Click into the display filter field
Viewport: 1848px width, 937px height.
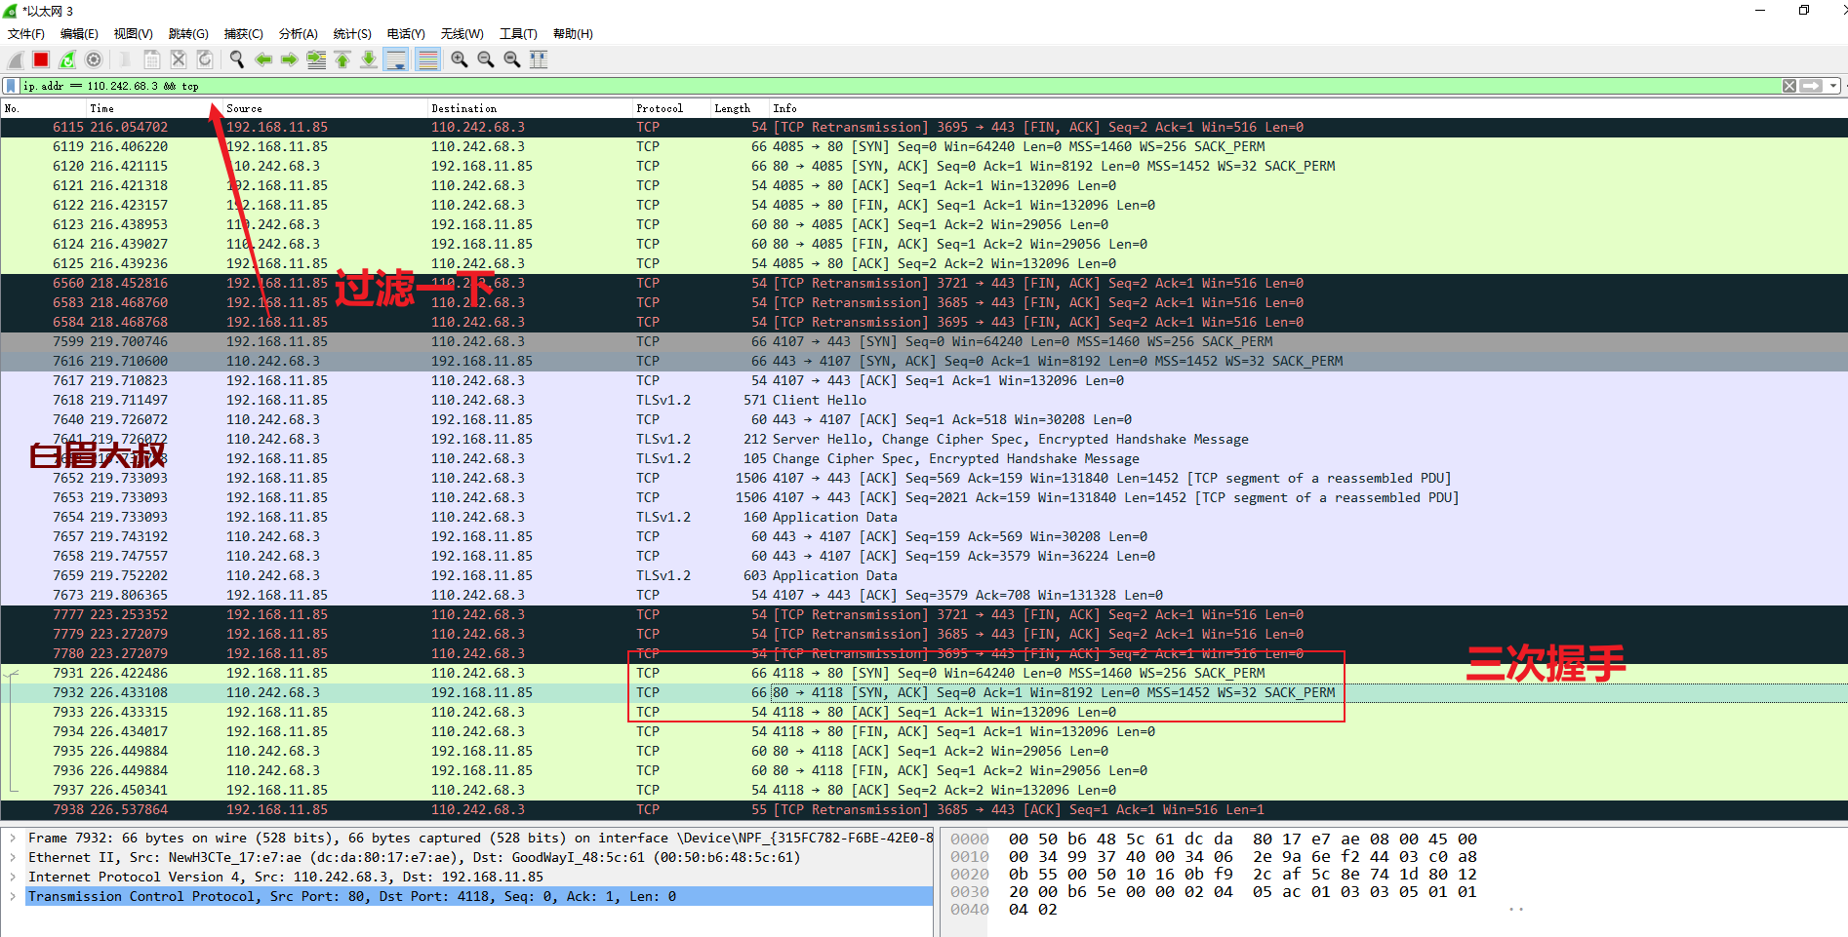coord(898,86)
